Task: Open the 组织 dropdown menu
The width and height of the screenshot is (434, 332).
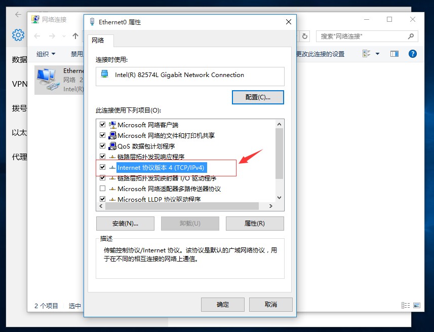Action: pyautogui.click(x=46, y=54)
